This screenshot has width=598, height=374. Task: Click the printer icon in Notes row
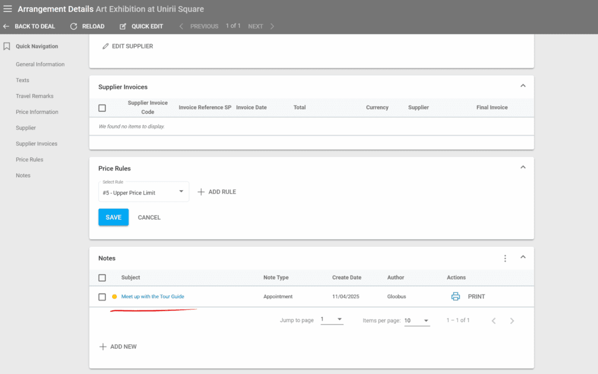456,296
